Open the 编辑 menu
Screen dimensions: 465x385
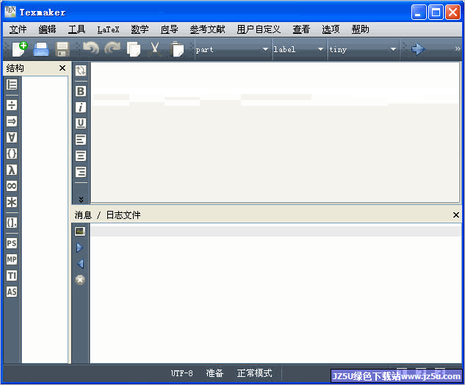[x=47, y=29]
